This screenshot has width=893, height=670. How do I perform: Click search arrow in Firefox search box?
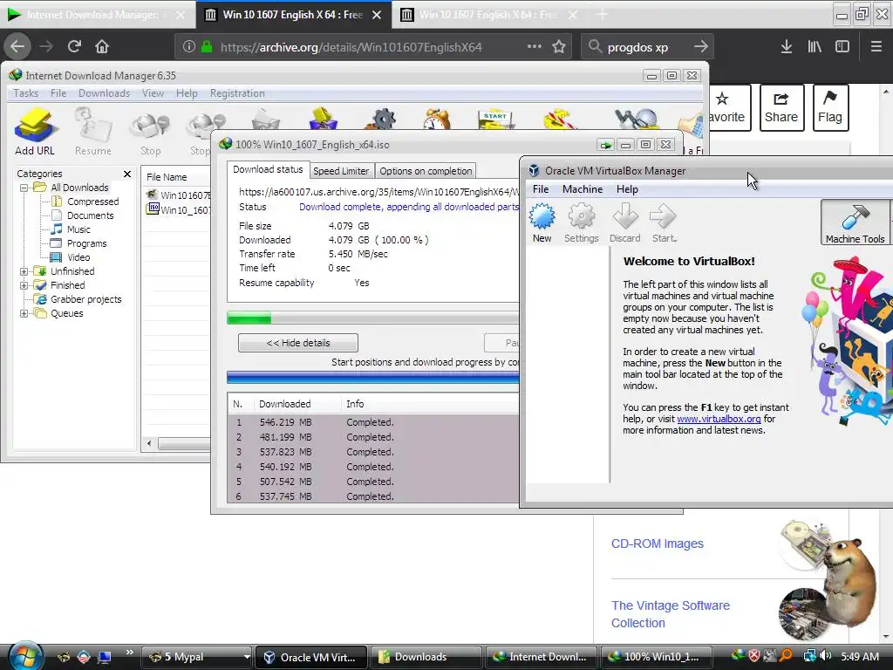[701, 47]
